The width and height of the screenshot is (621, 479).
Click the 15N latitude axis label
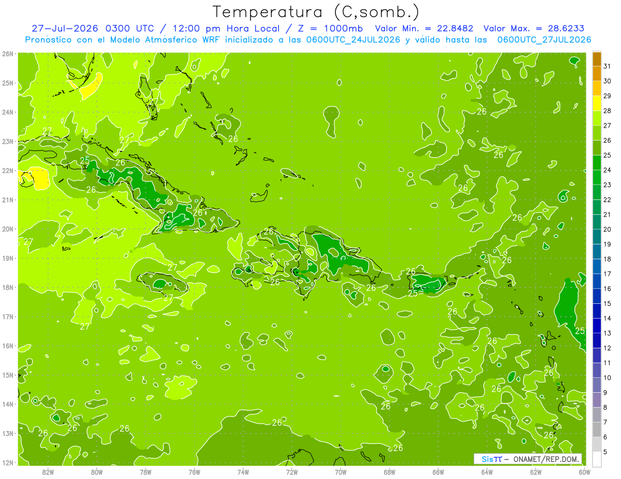point(8,375)
